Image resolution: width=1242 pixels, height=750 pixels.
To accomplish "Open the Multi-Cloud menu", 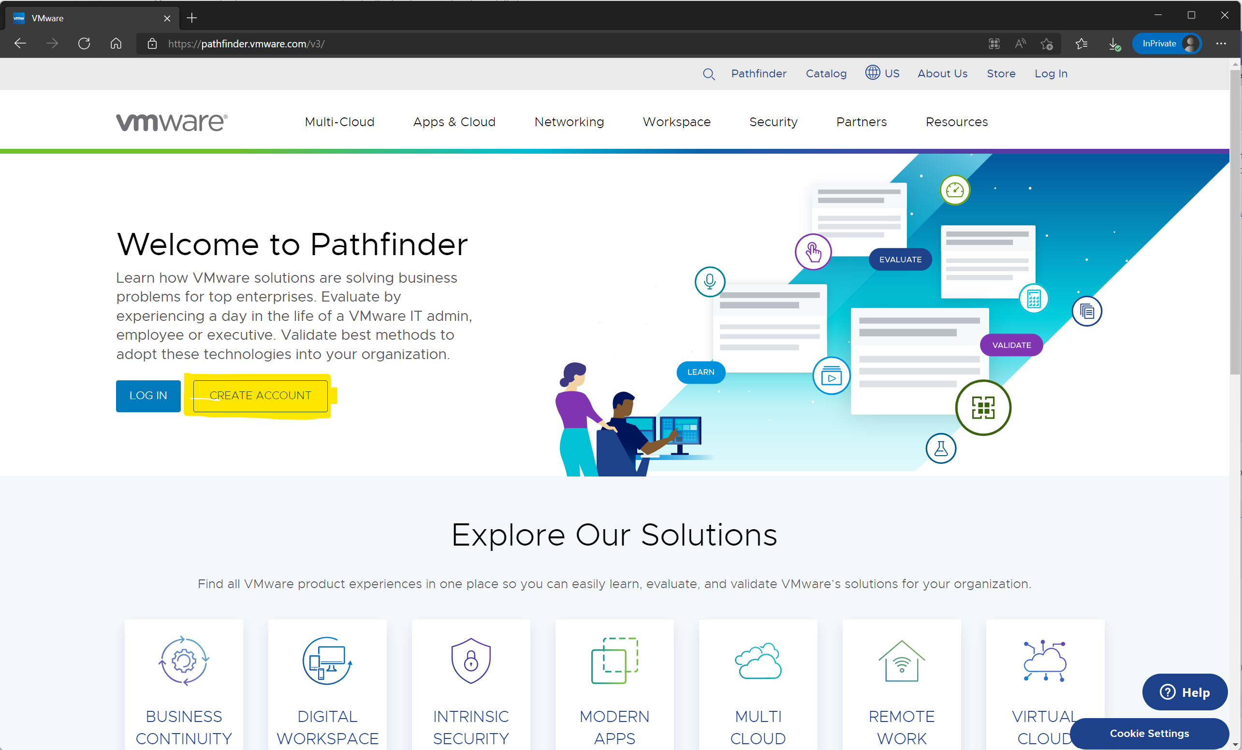I will [x=340, y=122].
